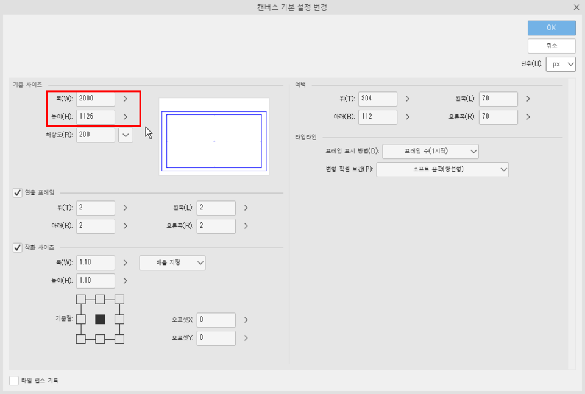Screen dimensions: 585x394
Task: Select the bottom-right 기준점 anchor square
Action: (x=119, y=339)
